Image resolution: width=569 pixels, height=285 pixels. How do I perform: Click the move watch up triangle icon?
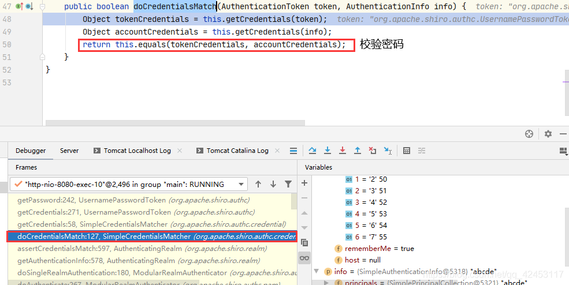tap(304, 213)
